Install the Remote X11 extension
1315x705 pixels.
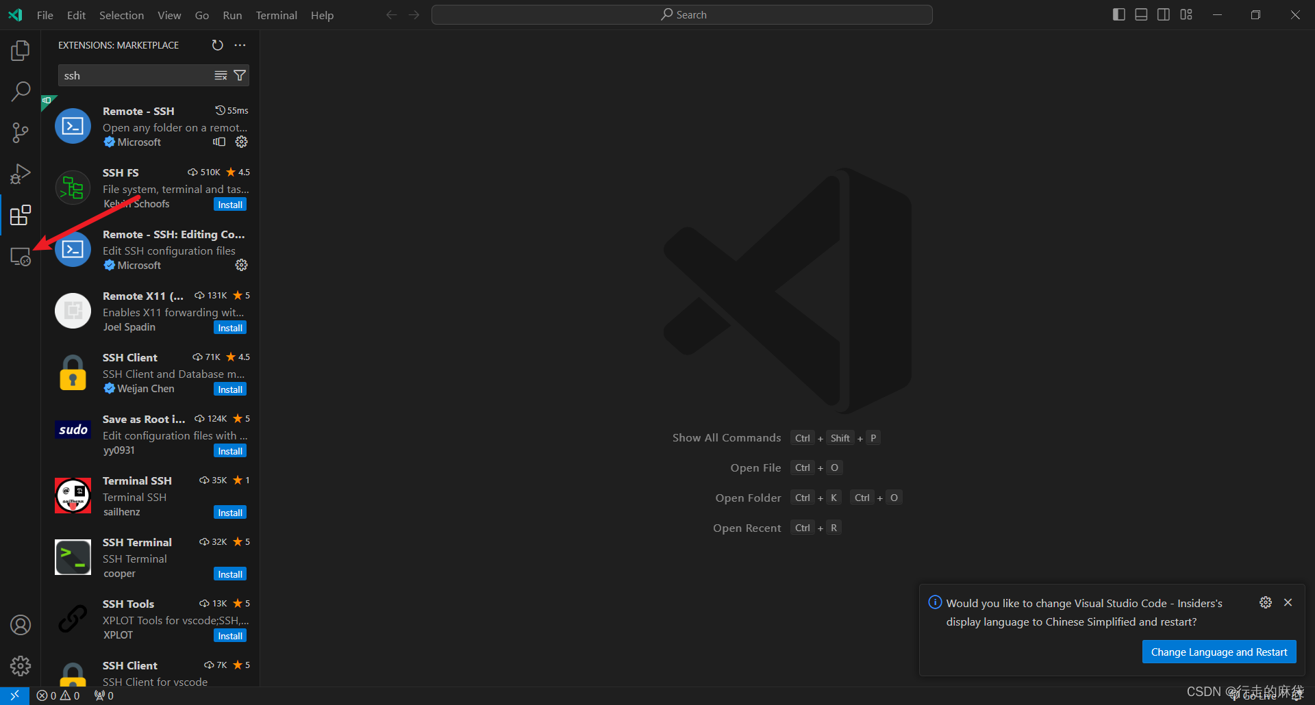230,328
